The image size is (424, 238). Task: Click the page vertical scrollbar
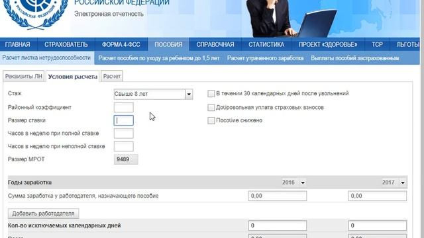tap(422, 119)
